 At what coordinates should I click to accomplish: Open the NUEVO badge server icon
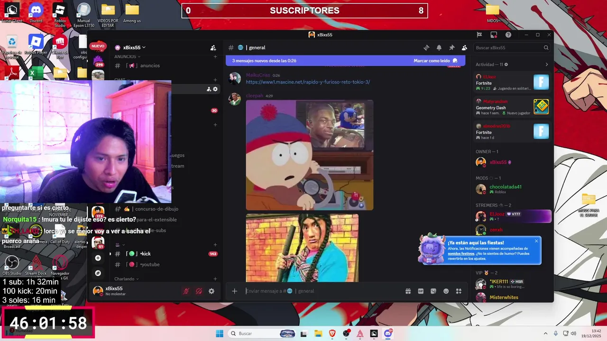point(98,46)
